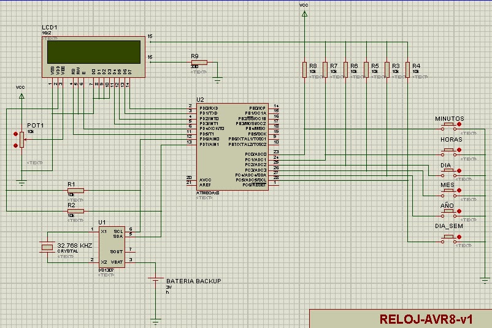492x328 pixels.
Task: Click the DS1307 part name text
Action: pyautogui.click(x=106, y=270)
